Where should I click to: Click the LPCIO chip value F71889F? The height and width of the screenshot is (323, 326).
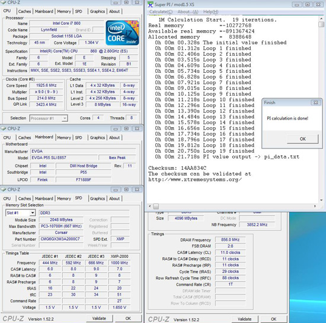(x=84, y=180)
